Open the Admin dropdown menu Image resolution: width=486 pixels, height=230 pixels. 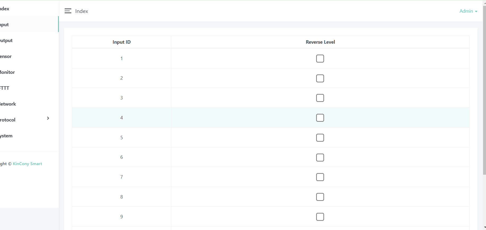click(468, 11)
